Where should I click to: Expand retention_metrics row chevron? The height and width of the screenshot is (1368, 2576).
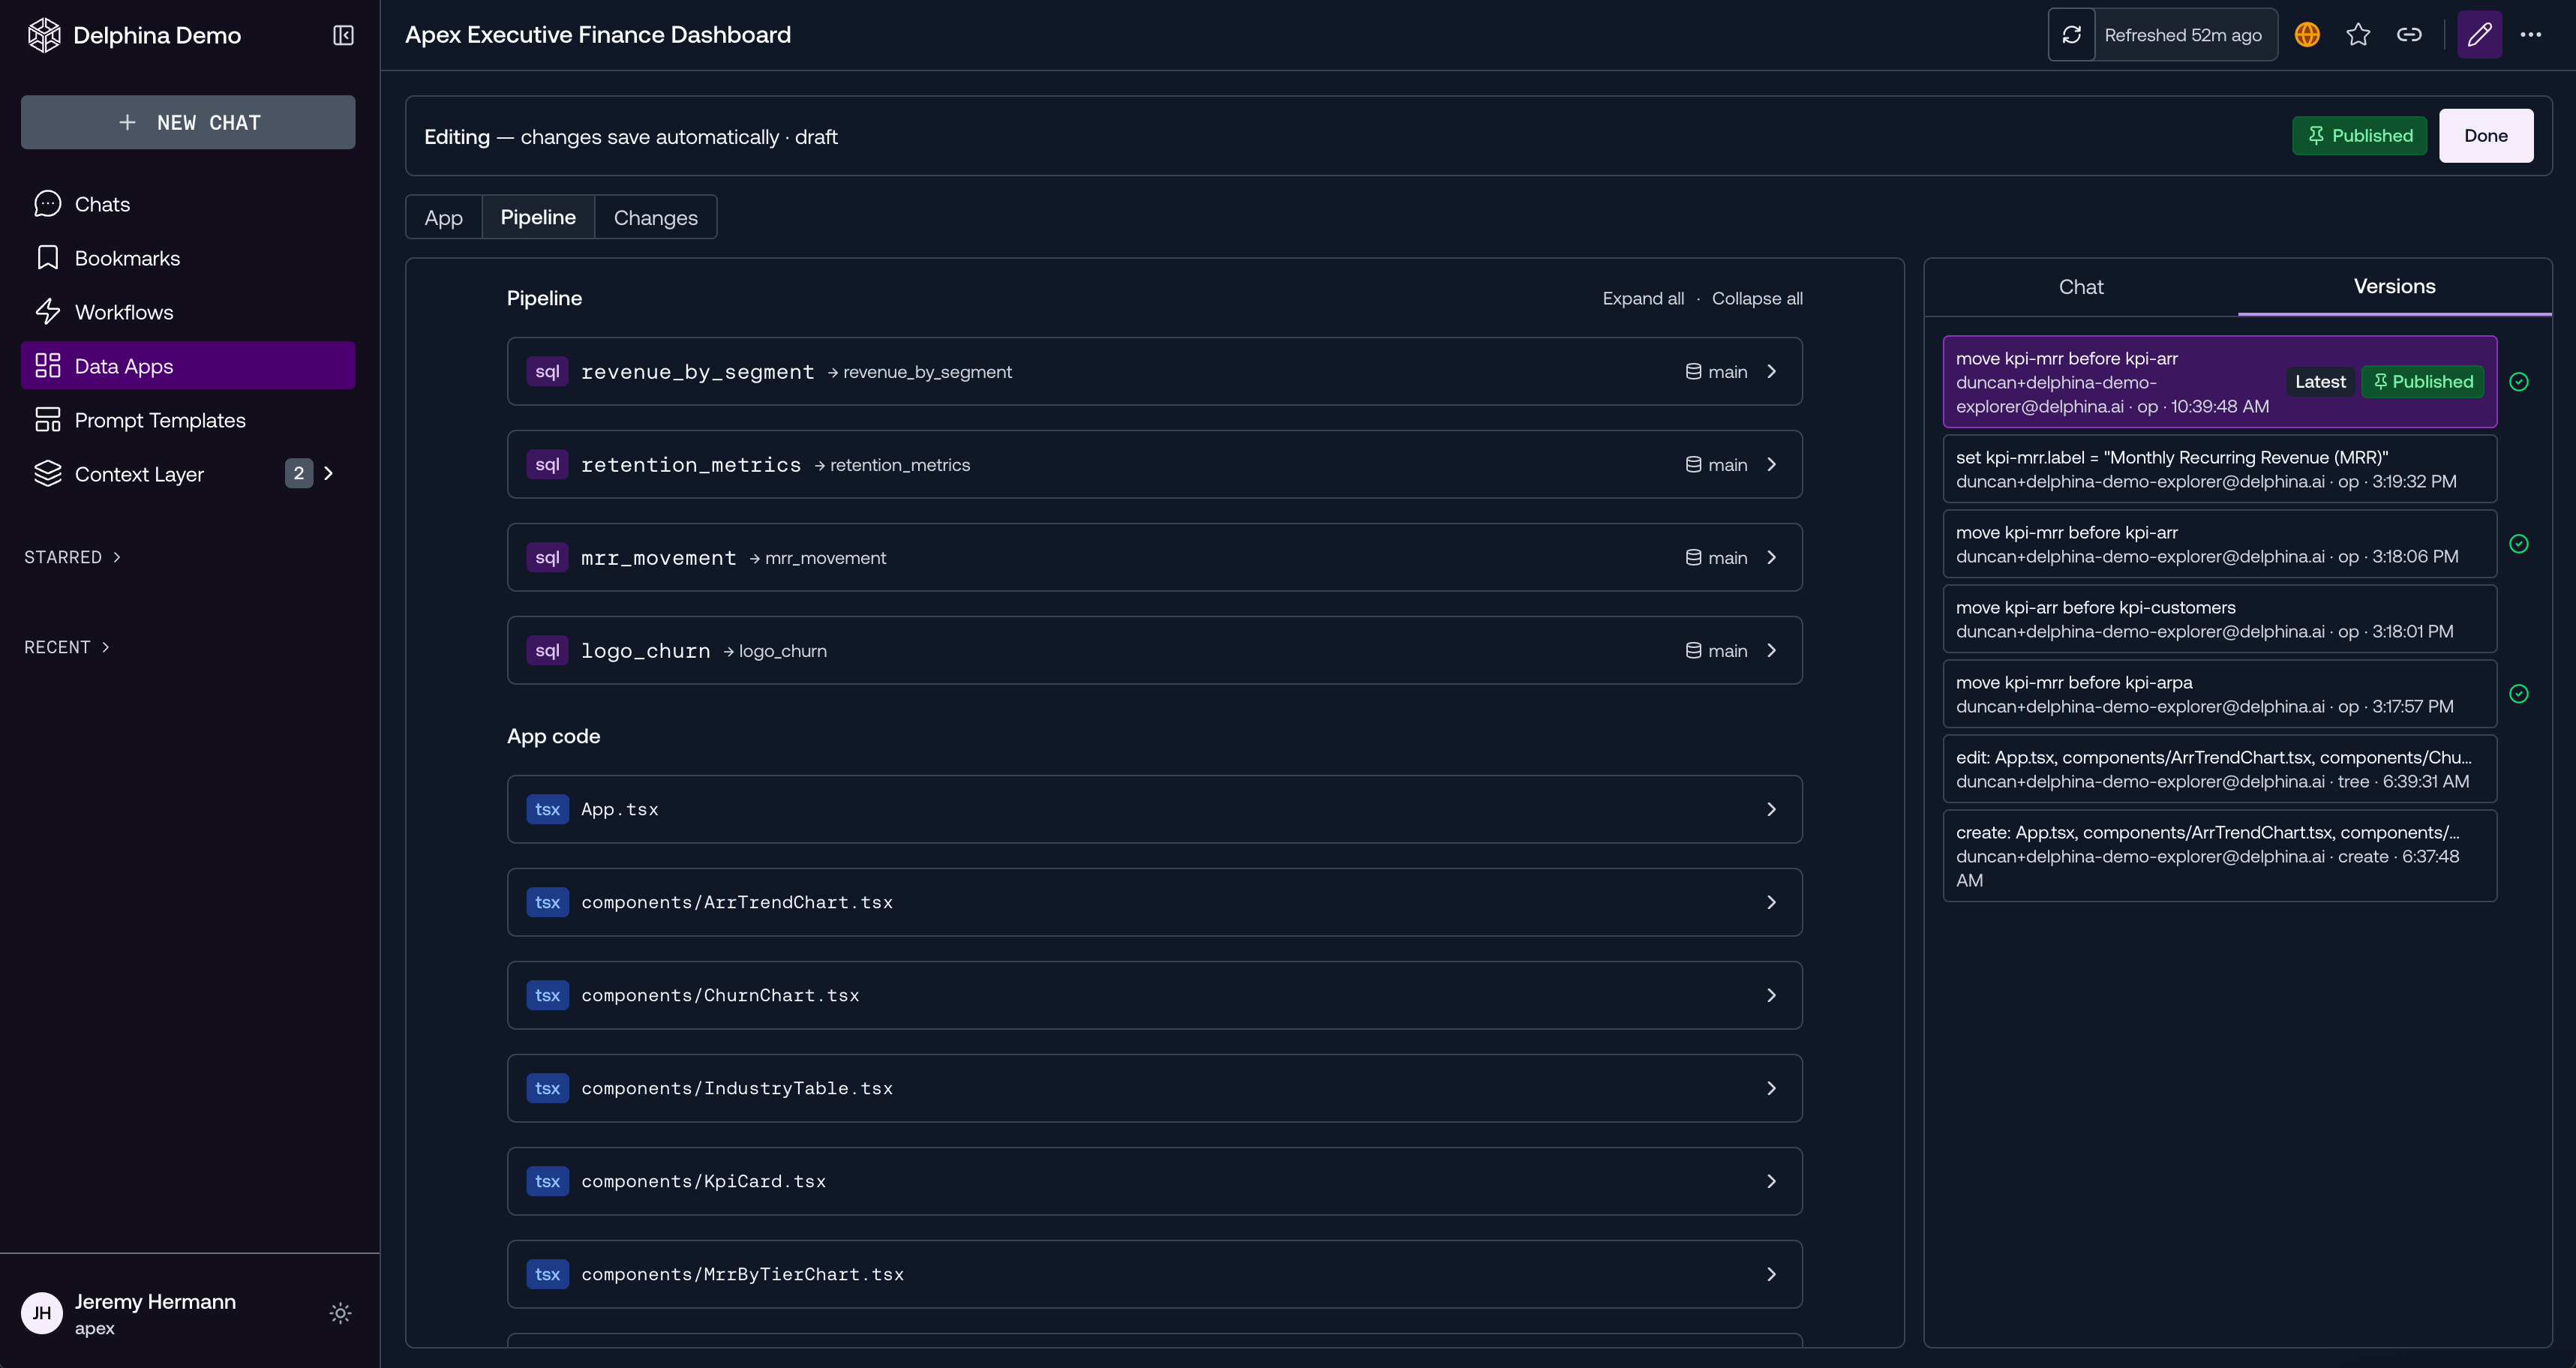1771,464
